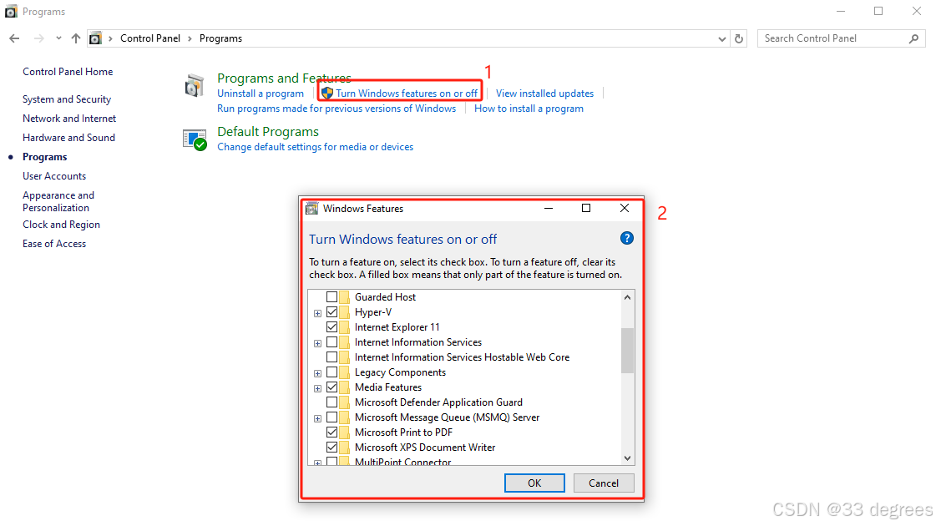
Task: Toggle Hyper-V checkbox
Action: point(331,311)
